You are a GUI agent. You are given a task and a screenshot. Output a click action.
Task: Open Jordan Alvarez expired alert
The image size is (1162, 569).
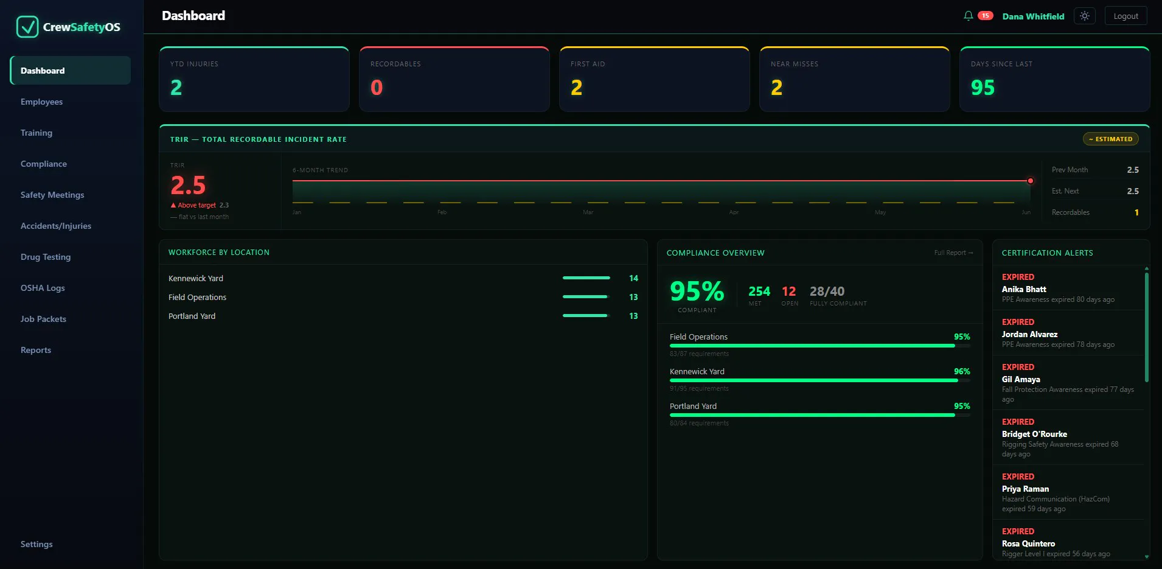[1068, 333]
